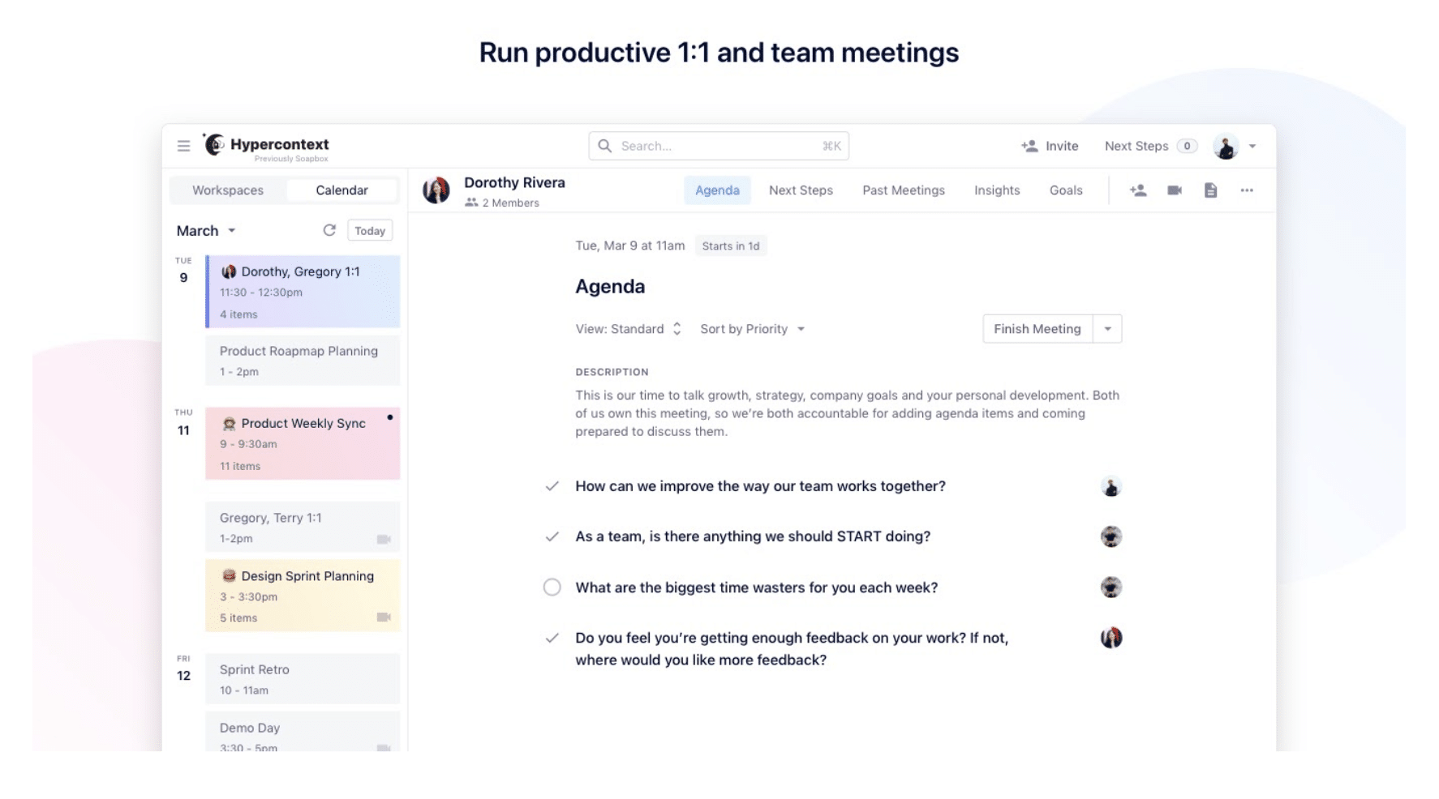Click into the Search field

[719, 146]
